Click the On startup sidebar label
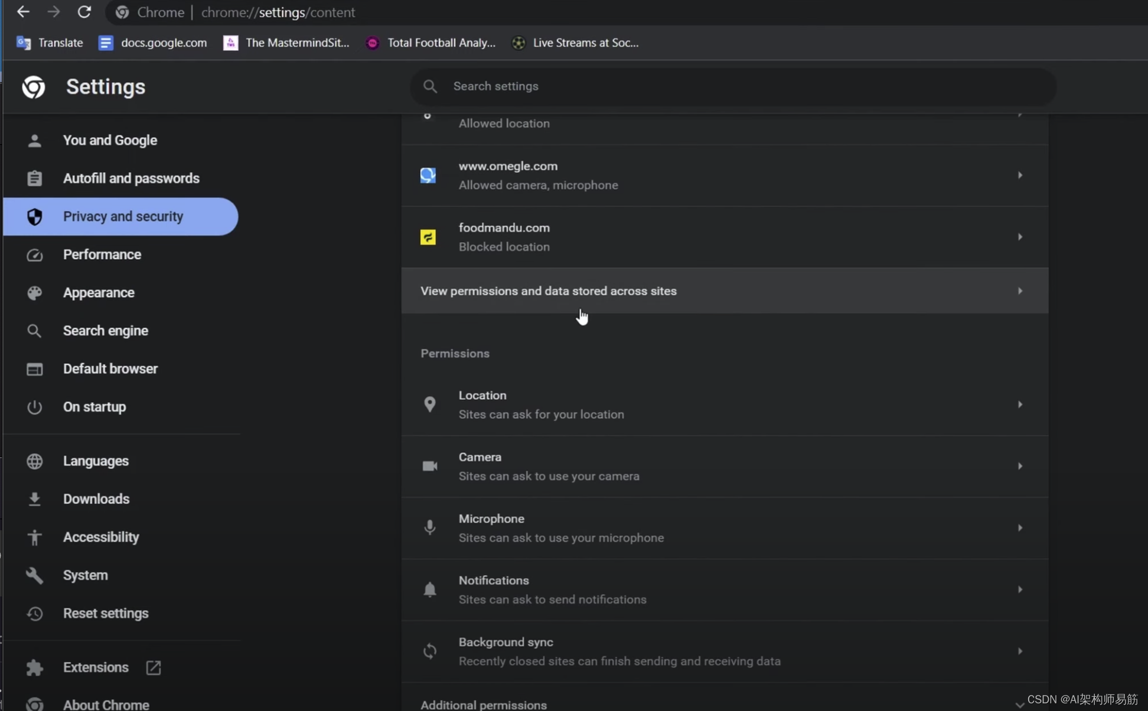The width and height of the screenshot is (1148, 711). [x=94, y=407]
